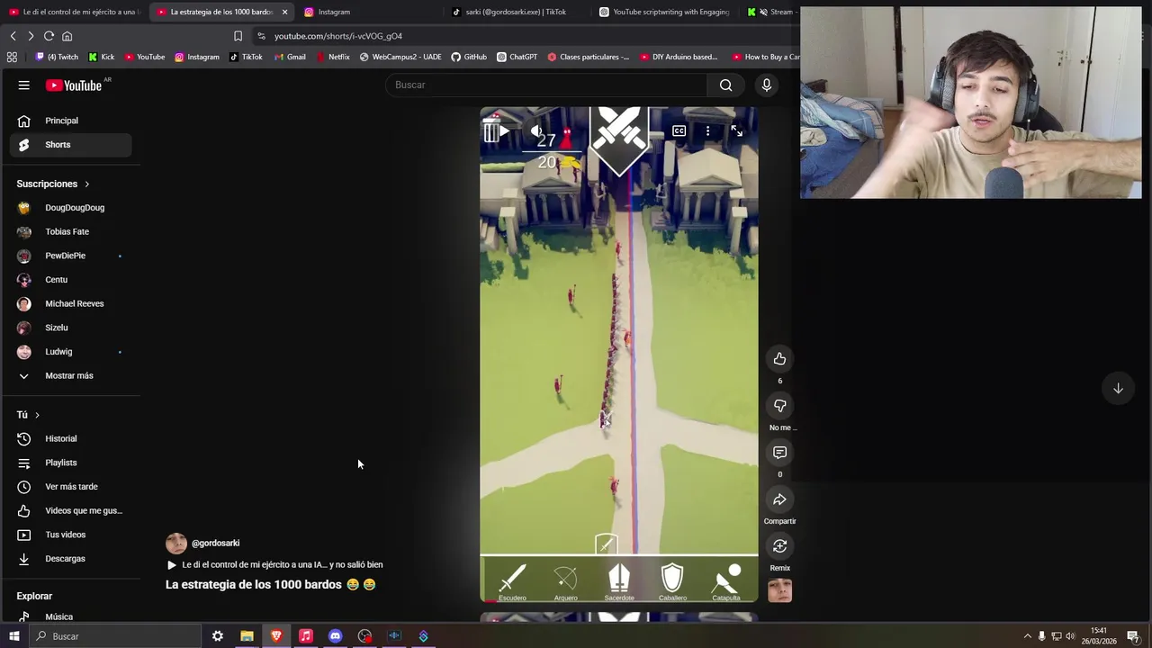This screenshot has height=648, width=1152.
Task: Toggle closed captions CC on the Short
Action: pyautogui.click(x=679, y=131)
